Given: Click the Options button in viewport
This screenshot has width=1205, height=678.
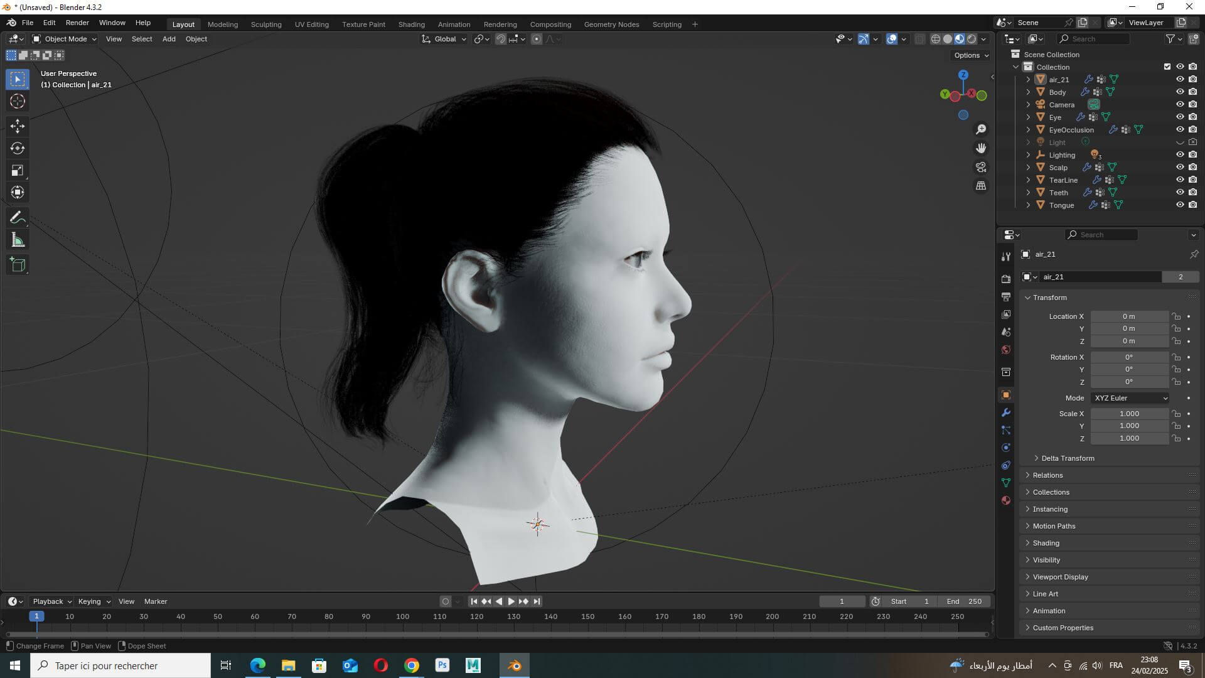Looking at the screenshot, I should [x=971, y=55].
